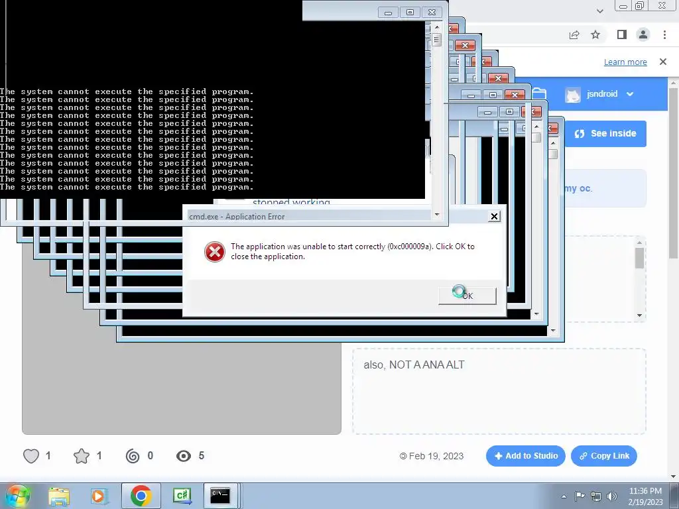Screen dimensions: 679x509
Task: Open the jsndroid profile avatar
Action: tap(572, 94)
